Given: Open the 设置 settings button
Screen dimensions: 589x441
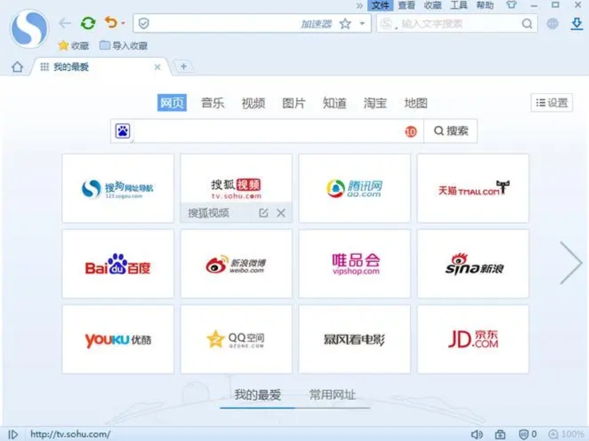Looking at the screenshot, I should 552,102.
